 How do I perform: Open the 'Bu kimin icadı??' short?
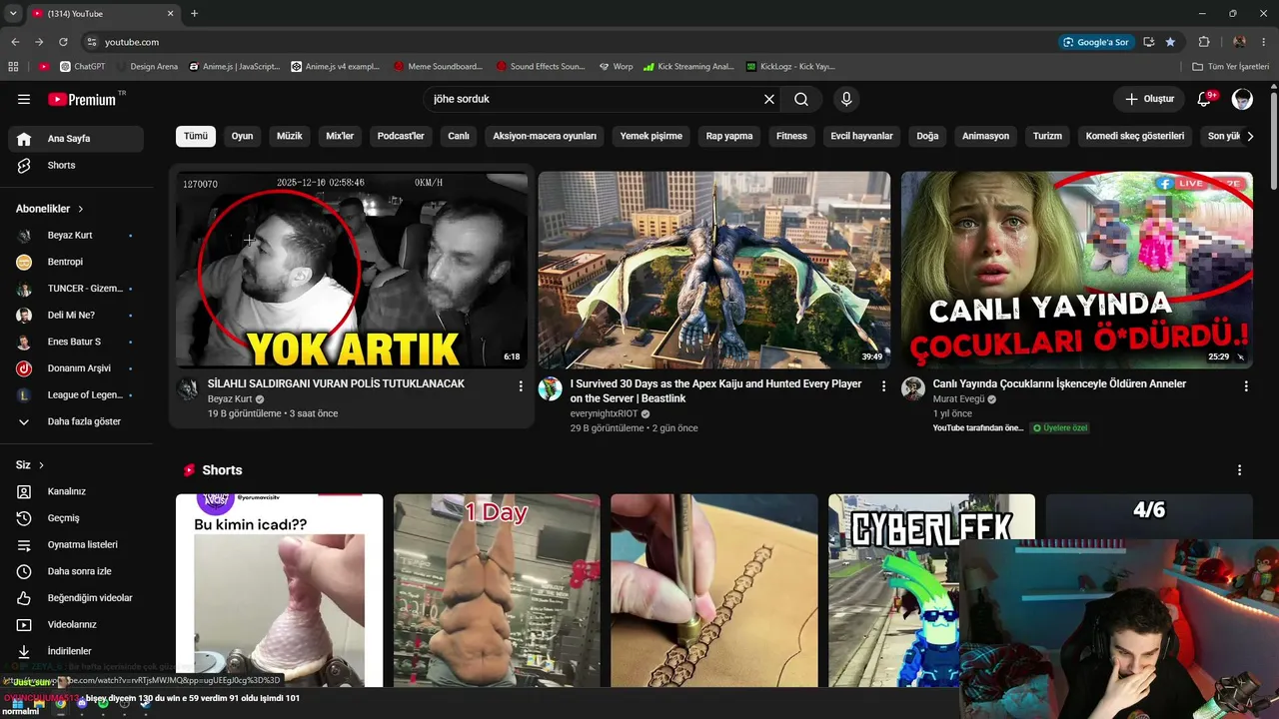[x=279, y=590]
